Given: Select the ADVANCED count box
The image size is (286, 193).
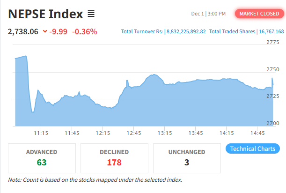Looking at the screenshot, I should (x=42, y=158).
